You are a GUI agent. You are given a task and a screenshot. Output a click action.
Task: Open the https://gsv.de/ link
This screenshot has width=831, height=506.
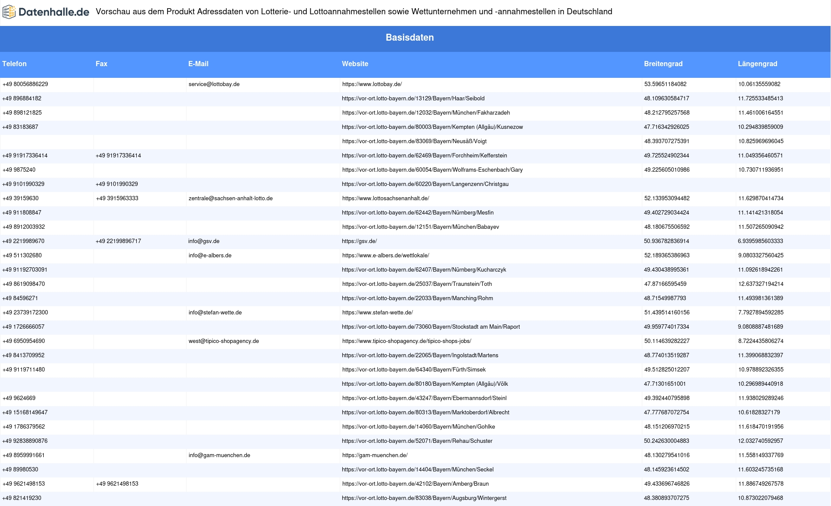coord(359,241)
